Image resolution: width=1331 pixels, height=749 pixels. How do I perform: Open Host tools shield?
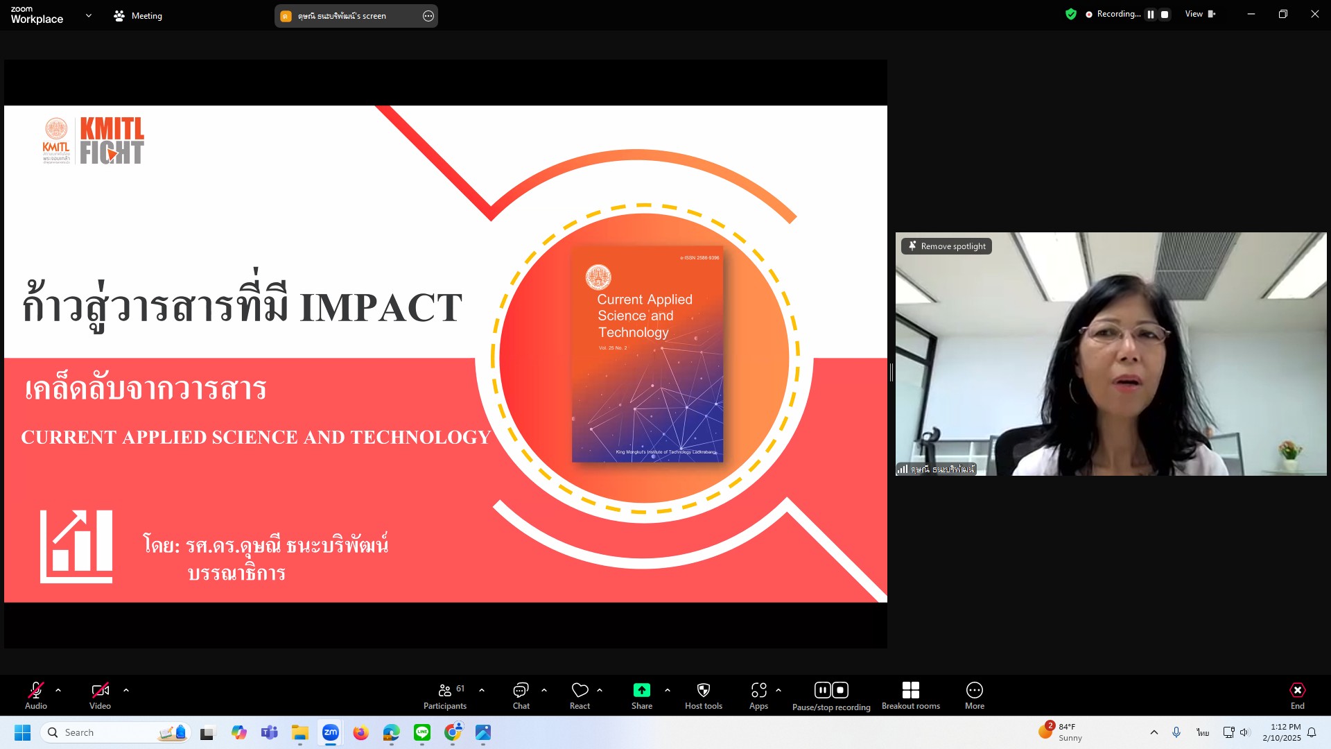(704, 696)
